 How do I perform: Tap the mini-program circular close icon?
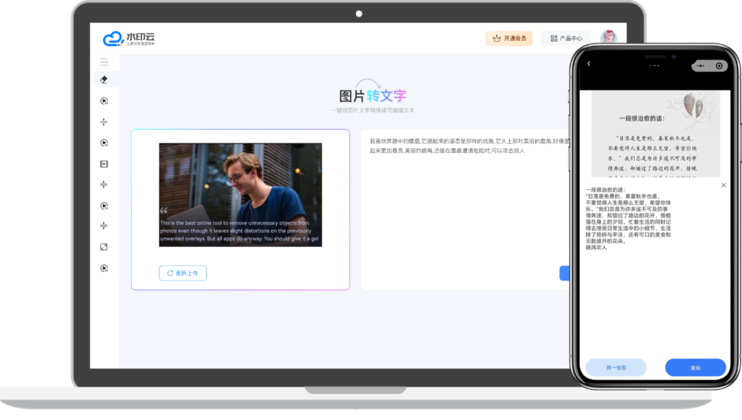coord(719,66)
